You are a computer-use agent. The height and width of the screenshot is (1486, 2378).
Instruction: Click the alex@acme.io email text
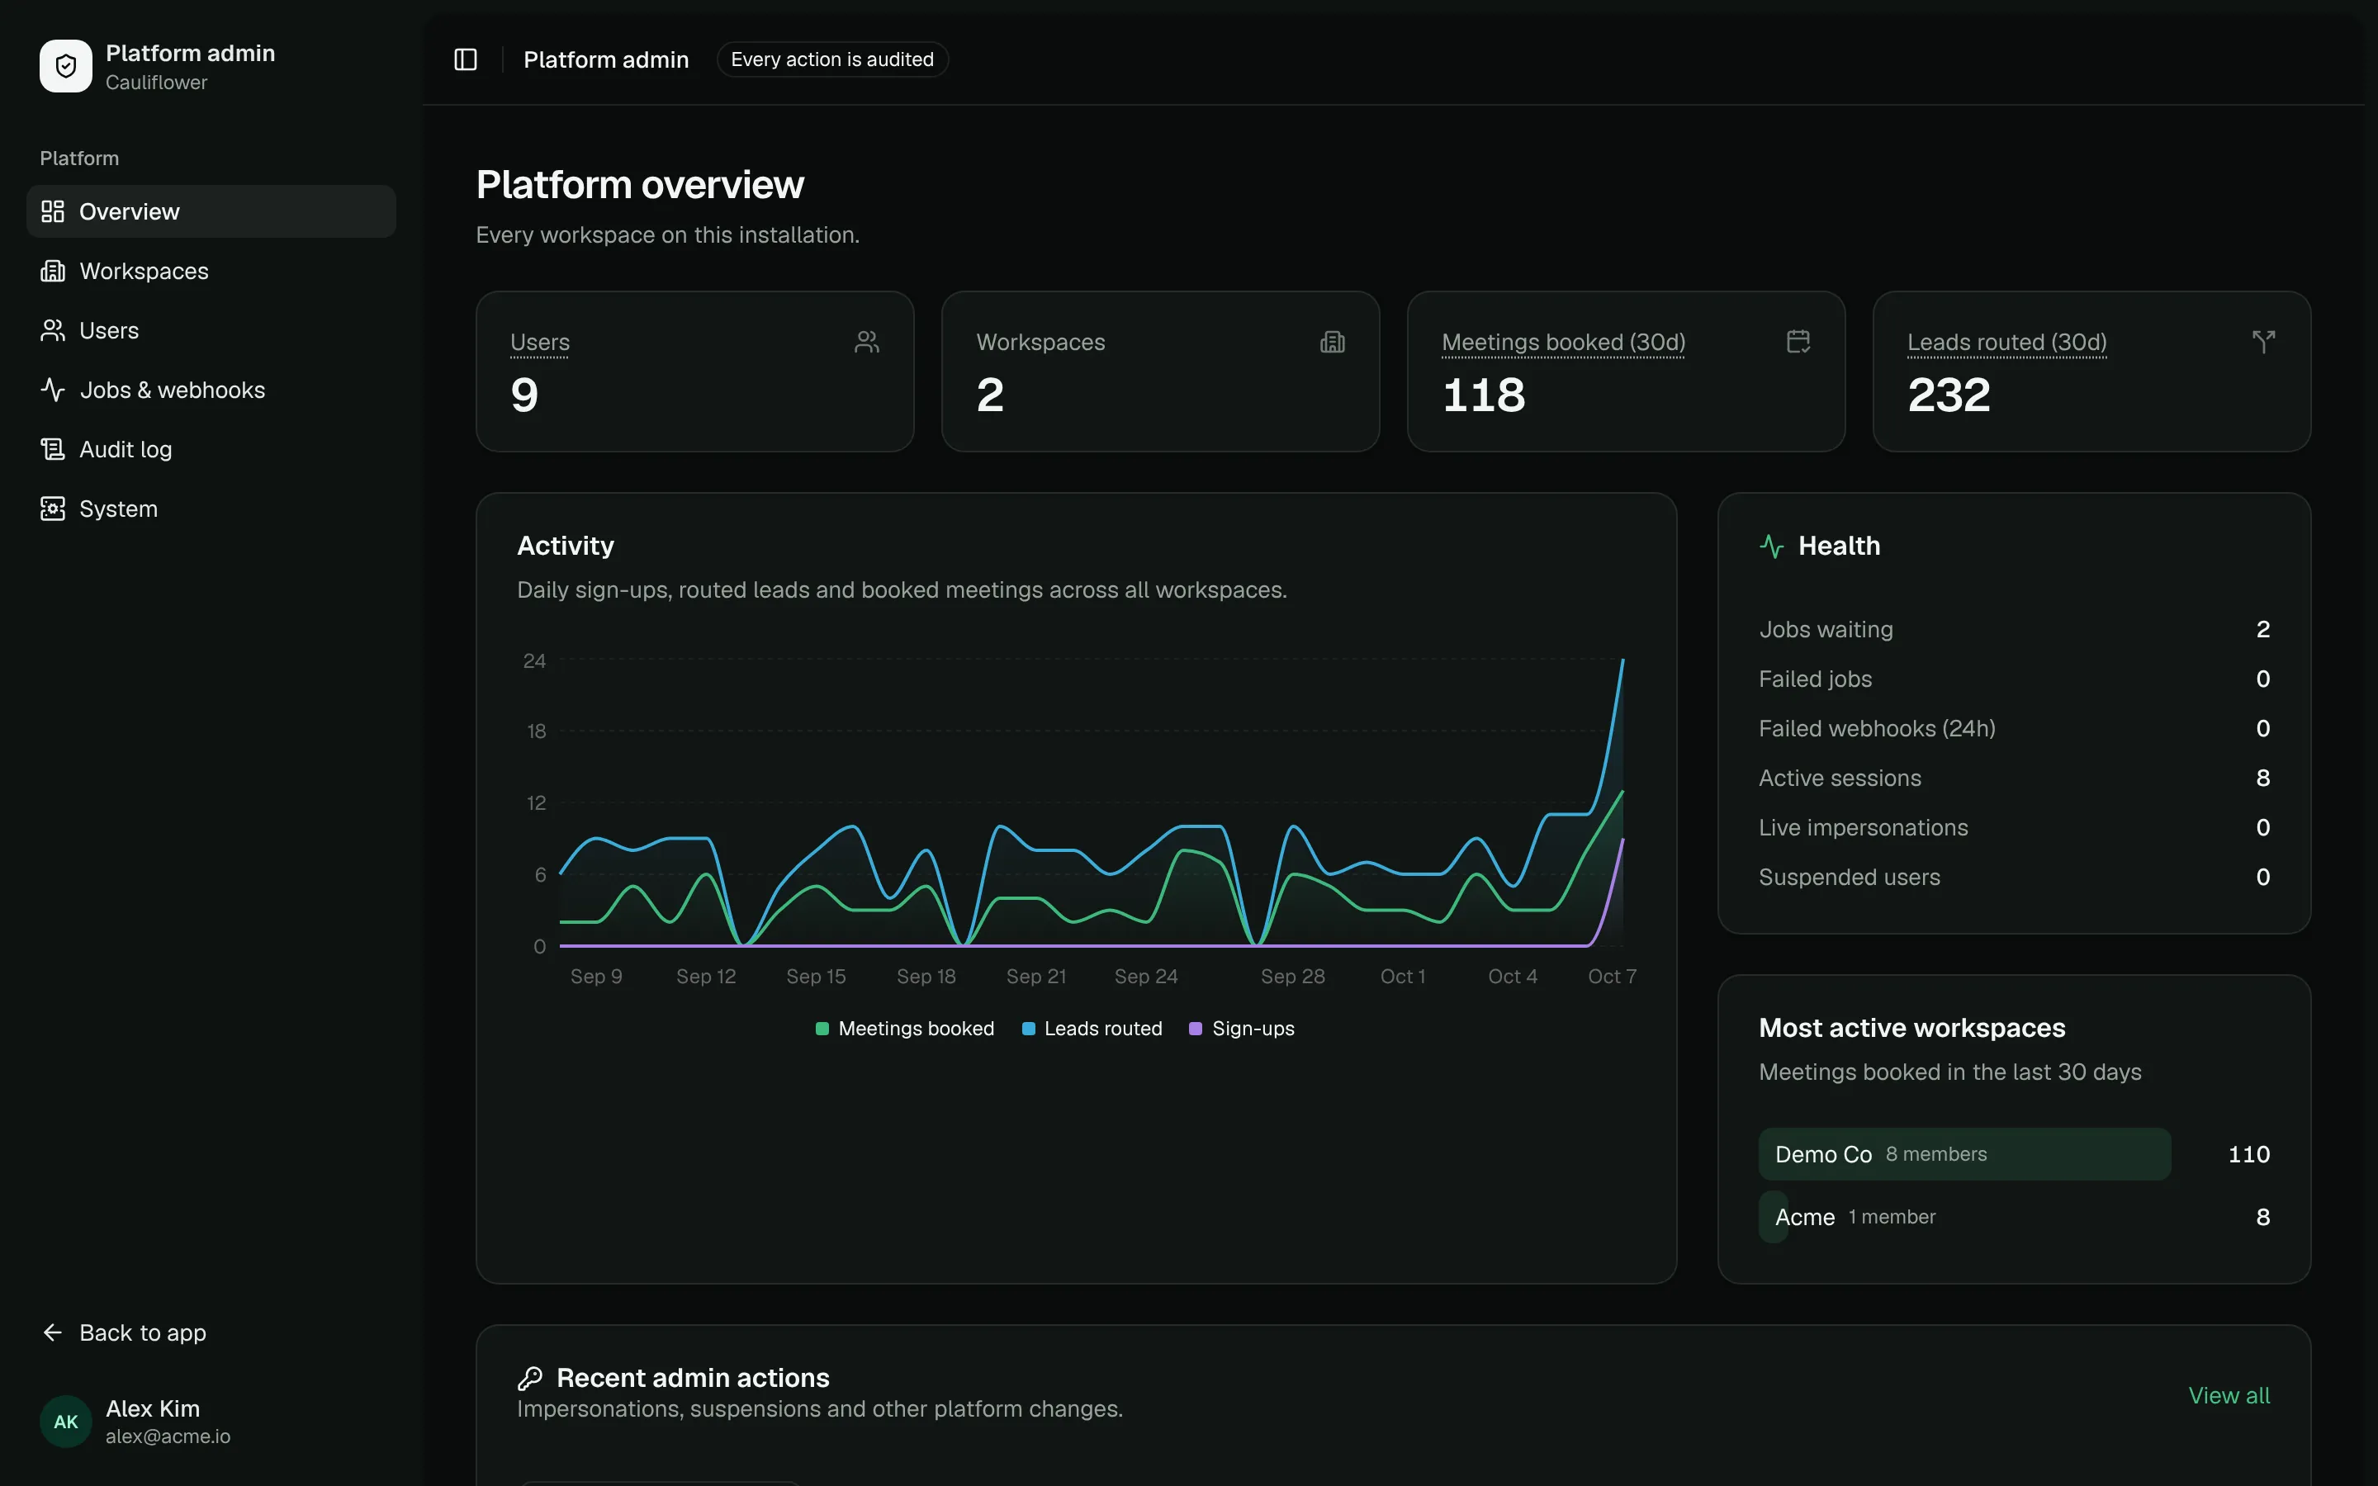tap(168, 1436)
